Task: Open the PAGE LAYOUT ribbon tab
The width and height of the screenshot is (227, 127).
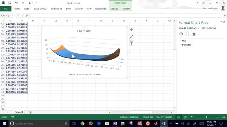Action: pos(41,9)
